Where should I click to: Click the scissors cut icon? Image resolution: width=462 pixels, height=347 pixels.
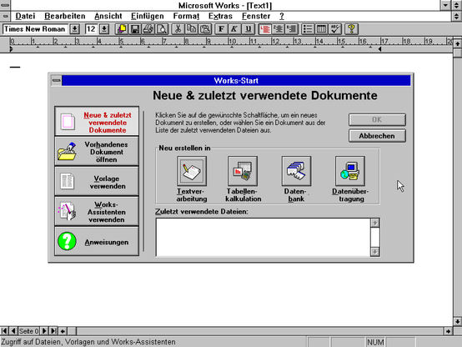178,29
